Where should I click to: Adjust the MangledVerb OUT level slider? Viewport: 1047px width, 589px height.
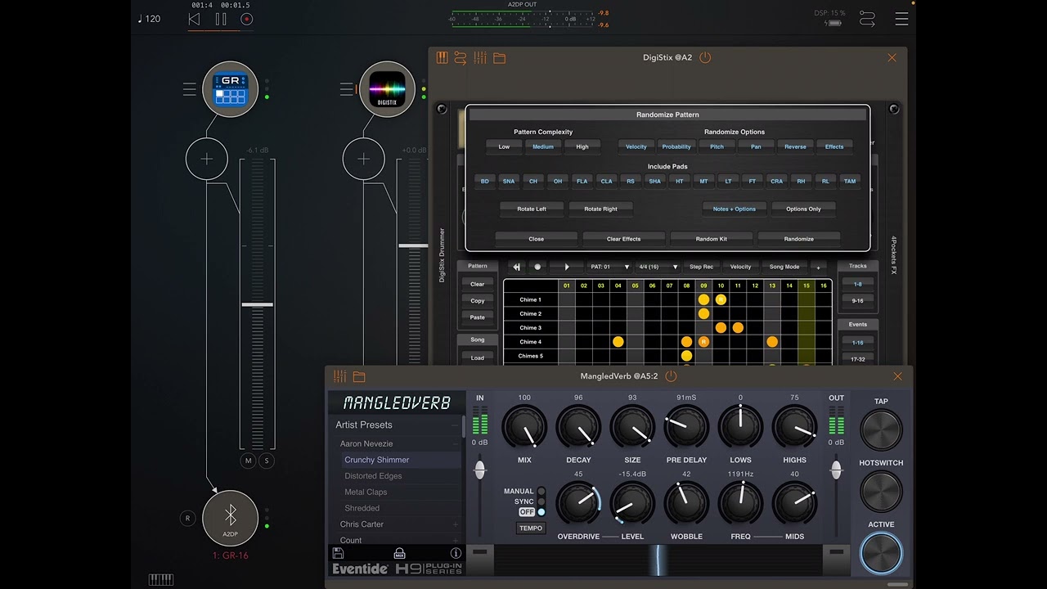(836, 470)
